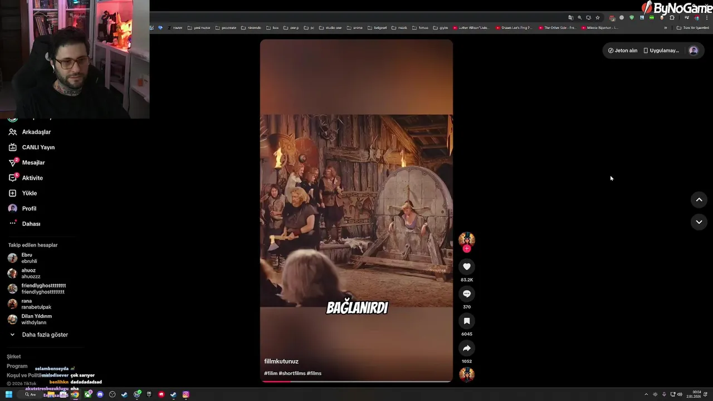This screenshot has width=713, height=401.
Task: Follow the creator via red plus badge
Action: 467,249
